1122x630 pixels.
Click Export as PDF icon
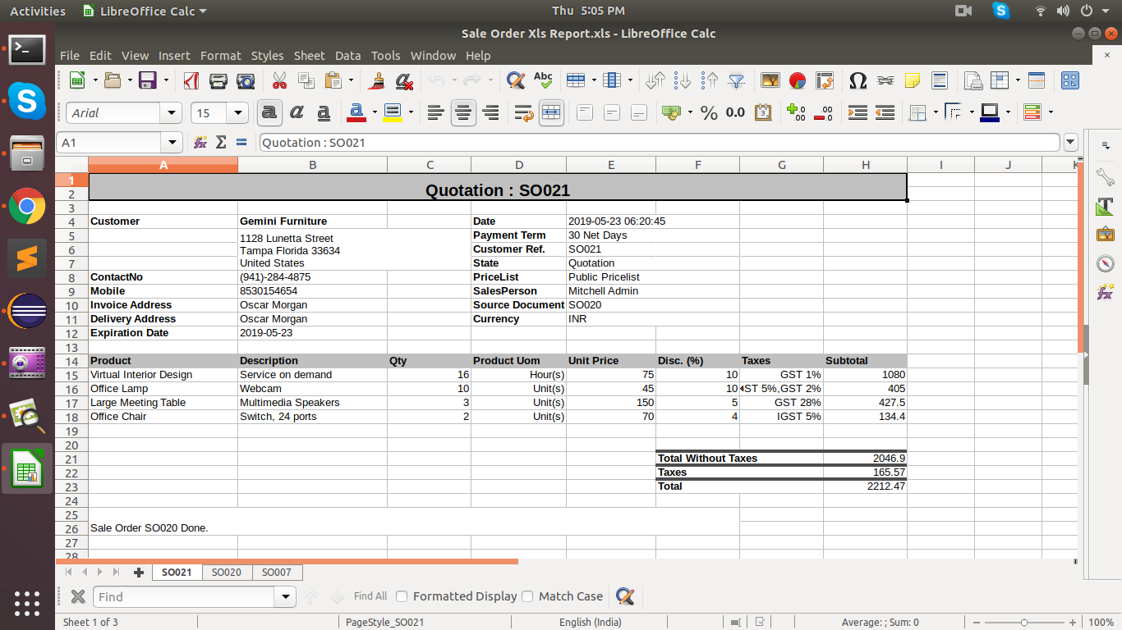point(191,80)
